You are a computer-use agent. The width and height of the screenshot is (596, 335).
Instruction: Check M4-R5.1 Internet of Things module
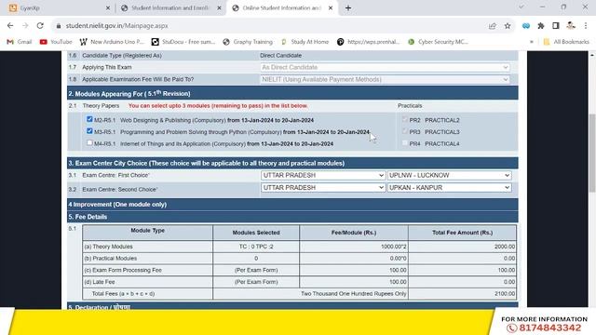[x=89, y=142]
